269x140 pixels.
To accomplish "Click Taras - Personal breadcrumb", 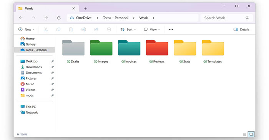I will pyautogui.click(x=116, y=18).
